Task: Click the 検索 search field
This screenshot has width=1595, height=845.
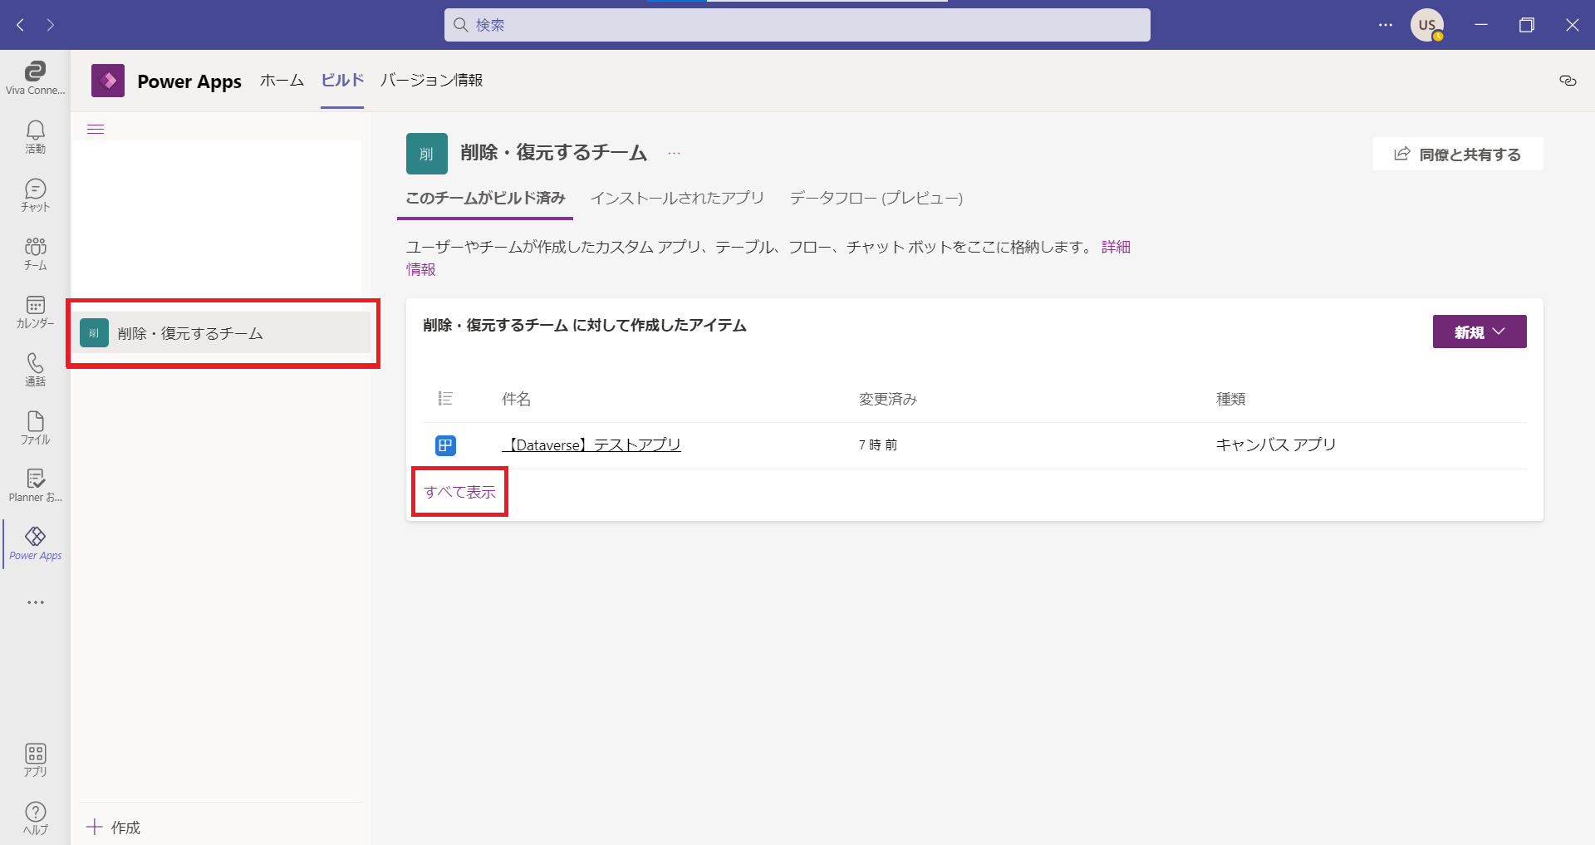Action: point(797,25)
